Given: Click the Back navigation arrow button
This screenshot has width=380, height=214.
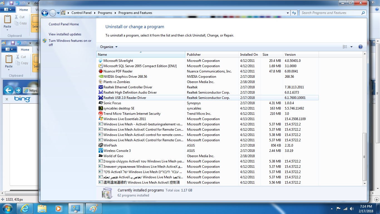Looking at the screenshot, I should point(45,13).
